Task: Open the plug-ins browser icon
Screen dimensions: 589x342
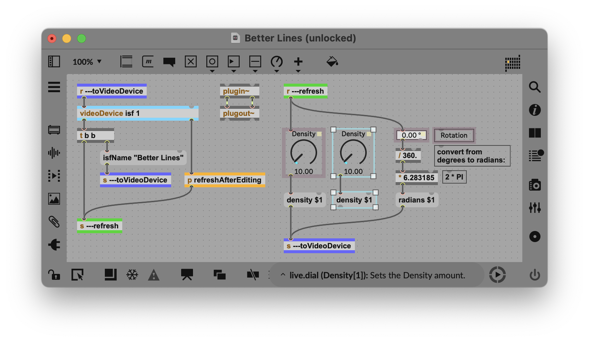Action: click(x=54, y=245)
